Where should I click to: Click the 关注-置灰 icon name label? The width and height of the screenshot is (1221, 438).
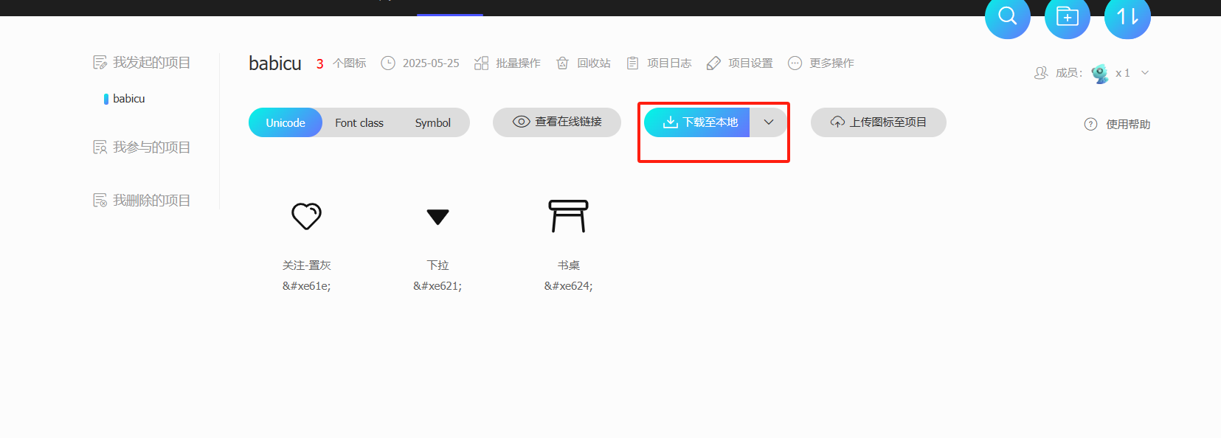(x=306, y=265)
